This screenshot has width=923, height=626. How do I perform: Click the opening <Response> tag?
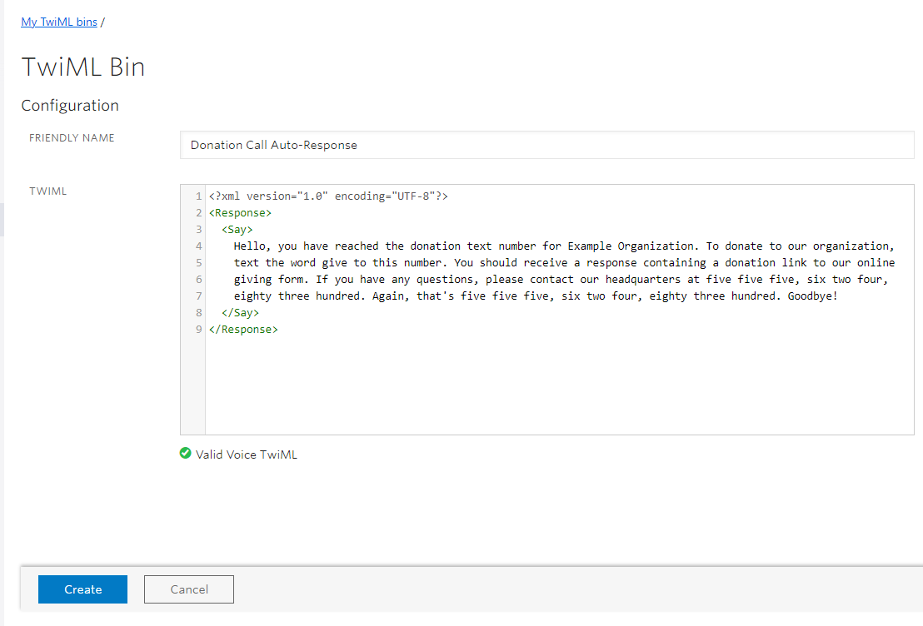tap(240, 213)
